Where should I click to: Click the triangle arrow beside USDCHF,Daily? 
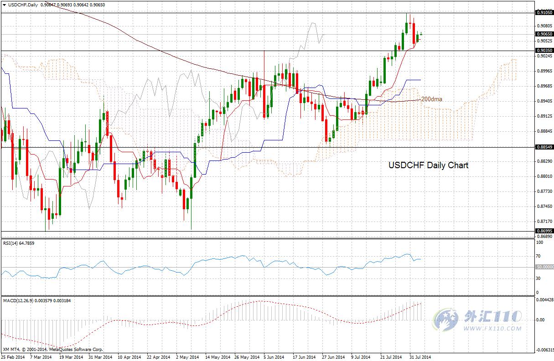pos(4,4)
